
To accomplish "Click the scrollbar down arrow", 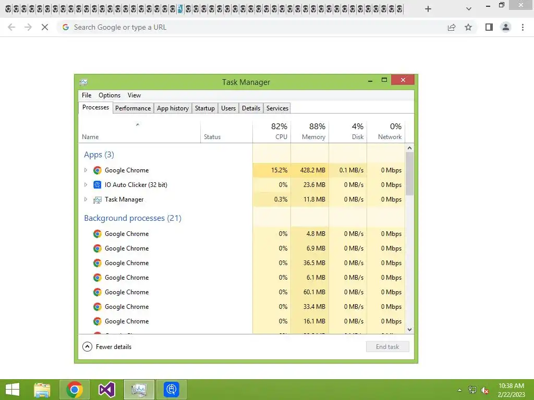I will [x=410, y=329].
